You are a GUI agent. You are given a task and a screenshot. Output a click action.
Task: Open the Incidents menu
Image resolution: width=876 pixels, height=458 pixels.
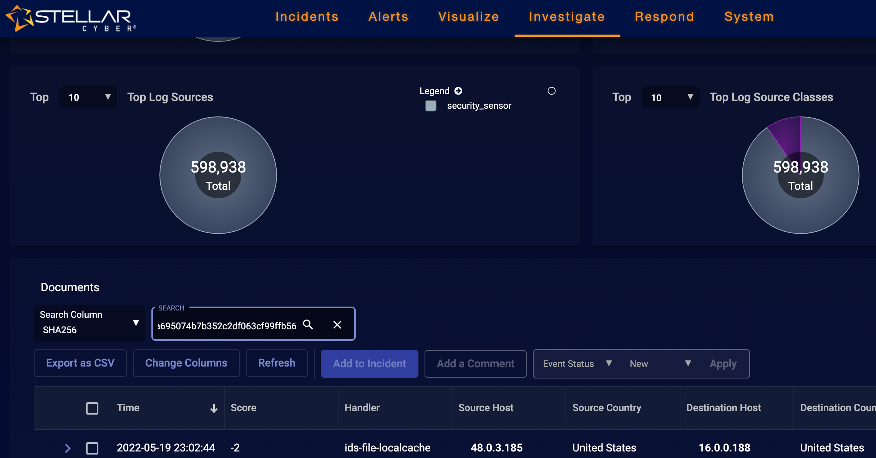(307, 17)
